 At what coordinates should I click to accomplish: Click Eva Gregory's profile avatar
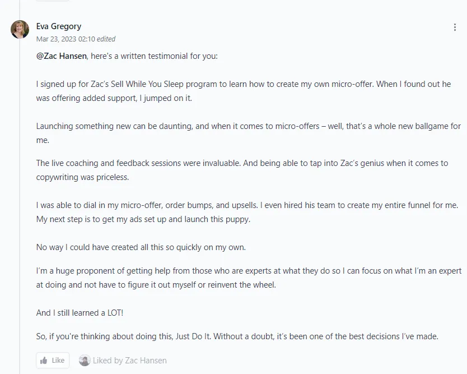[20, 29]
